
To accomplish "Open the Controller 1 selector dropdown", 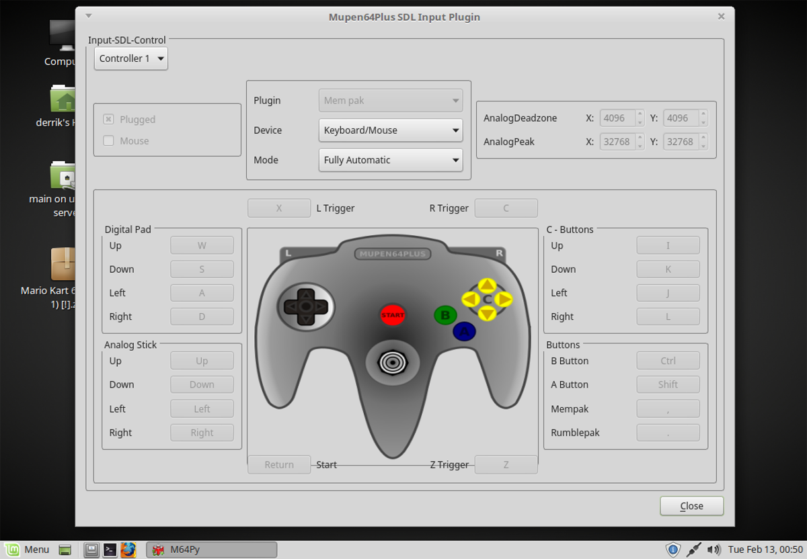I will [130, 58].
